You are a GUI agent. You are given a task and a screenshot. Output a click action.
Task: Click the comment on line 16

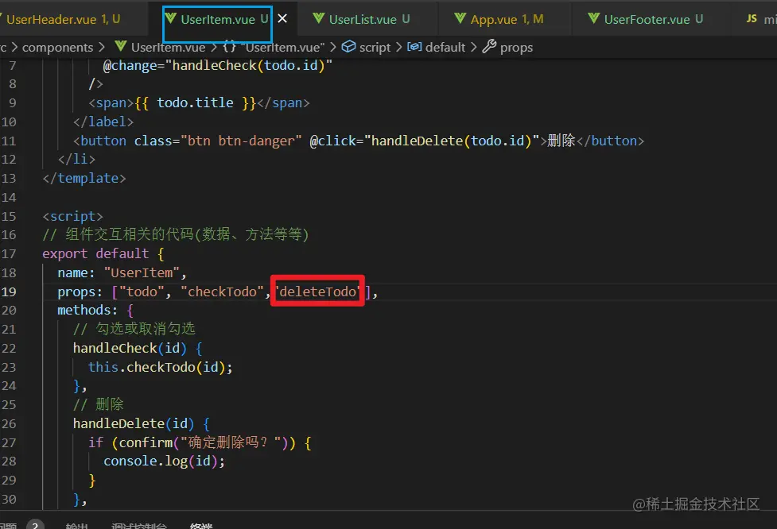(x=176, y=234)
